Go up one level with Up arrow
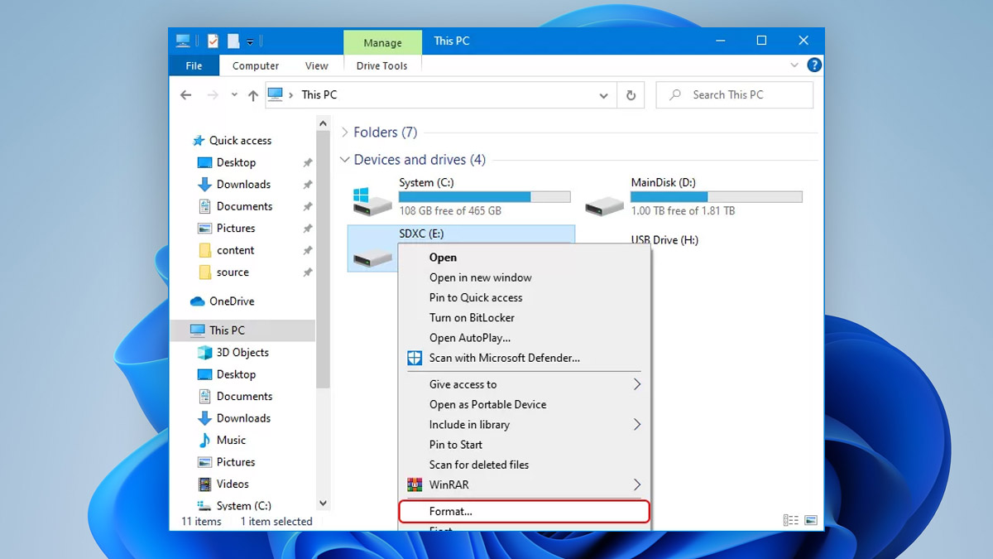The height and width of the screenshot is (559, 993). pyautogui.click(x=253, y=95)
